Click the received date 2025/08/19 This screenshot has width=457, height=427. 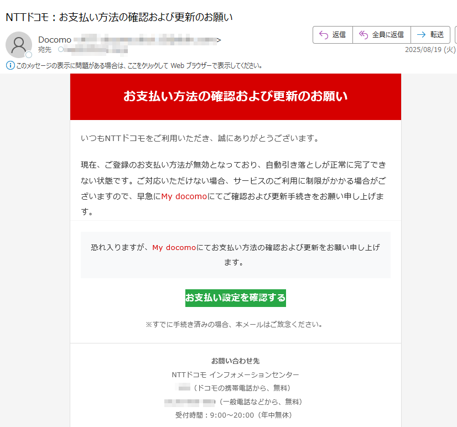pyautogui.click(x=430, y=50)
